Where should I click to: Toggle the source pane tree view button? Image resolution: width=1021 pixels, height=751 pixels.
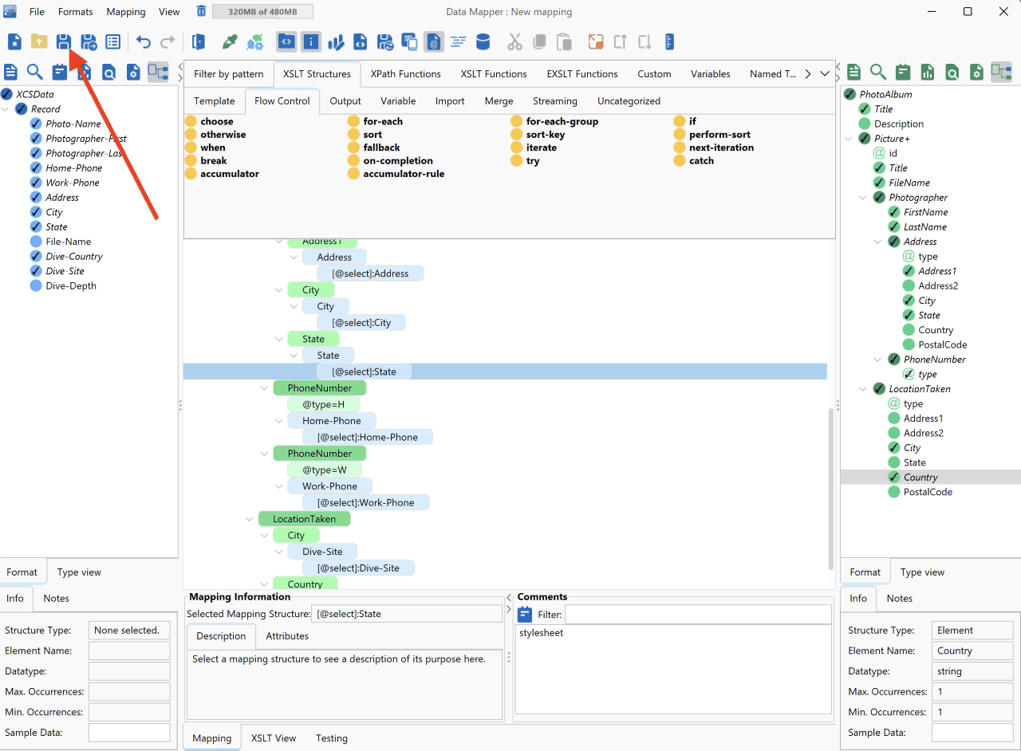coord(158,73)
